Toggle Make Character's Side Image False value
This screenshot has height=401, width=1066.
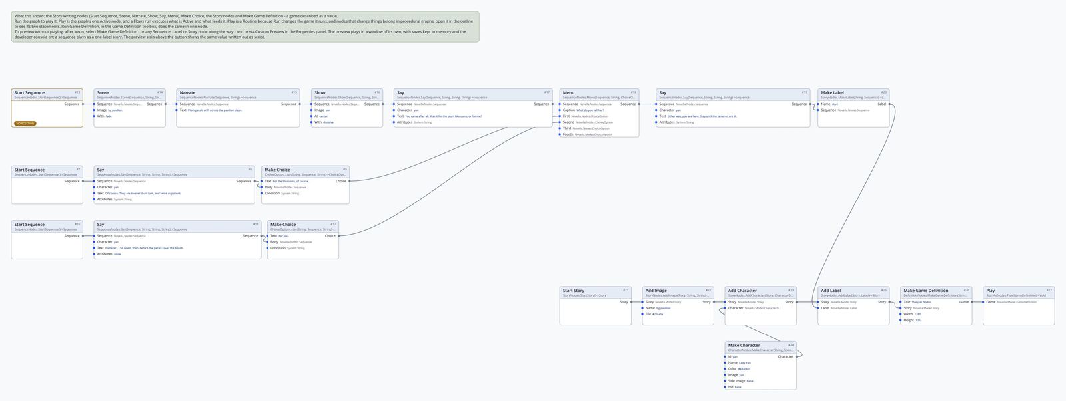750,381
